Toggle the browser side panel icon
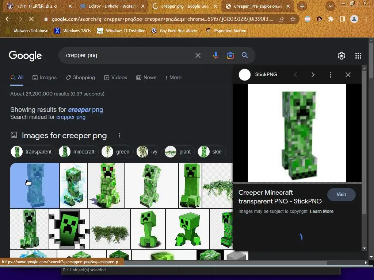 [343, 19]
